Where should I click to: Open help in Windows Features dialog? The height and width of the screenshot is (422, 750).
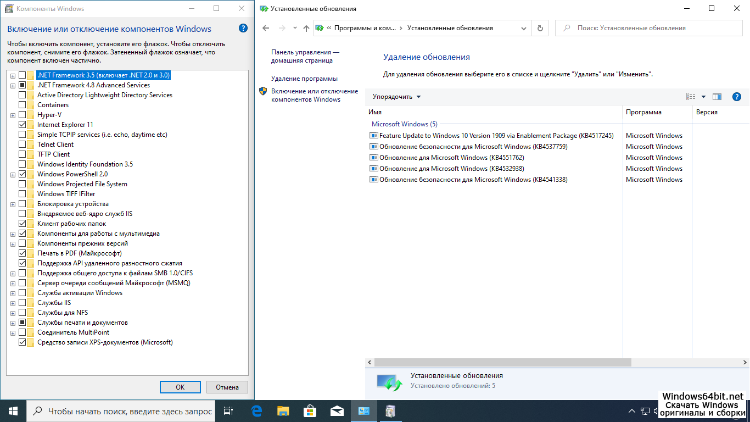[243, 29]
